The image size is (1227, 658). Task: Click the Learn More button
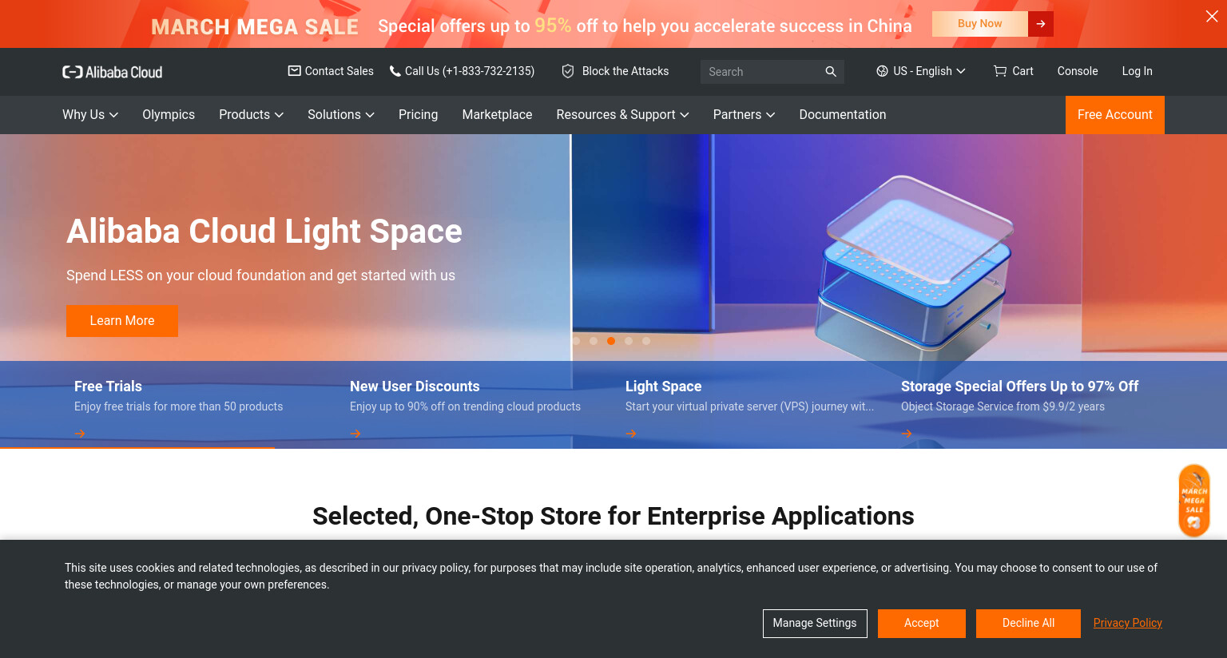coord(122,321)
